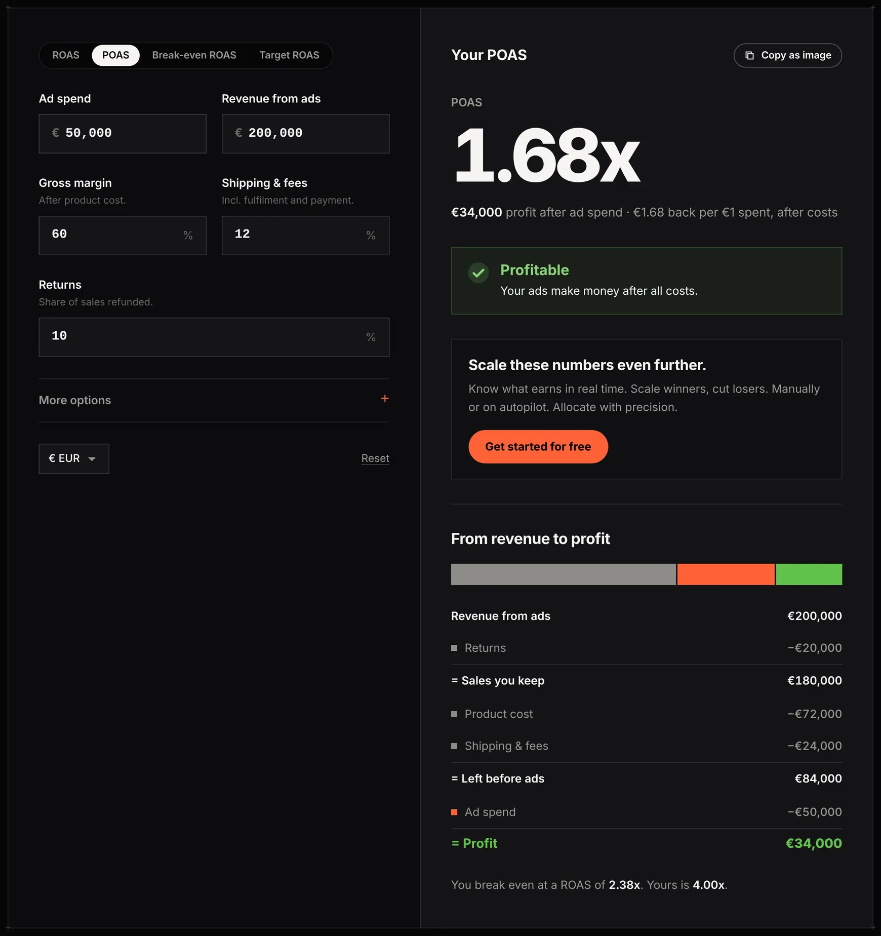Click the green profit bar segment
Image resolution: width=881 pixels, height=936 pixels.
tap(809, 574)
